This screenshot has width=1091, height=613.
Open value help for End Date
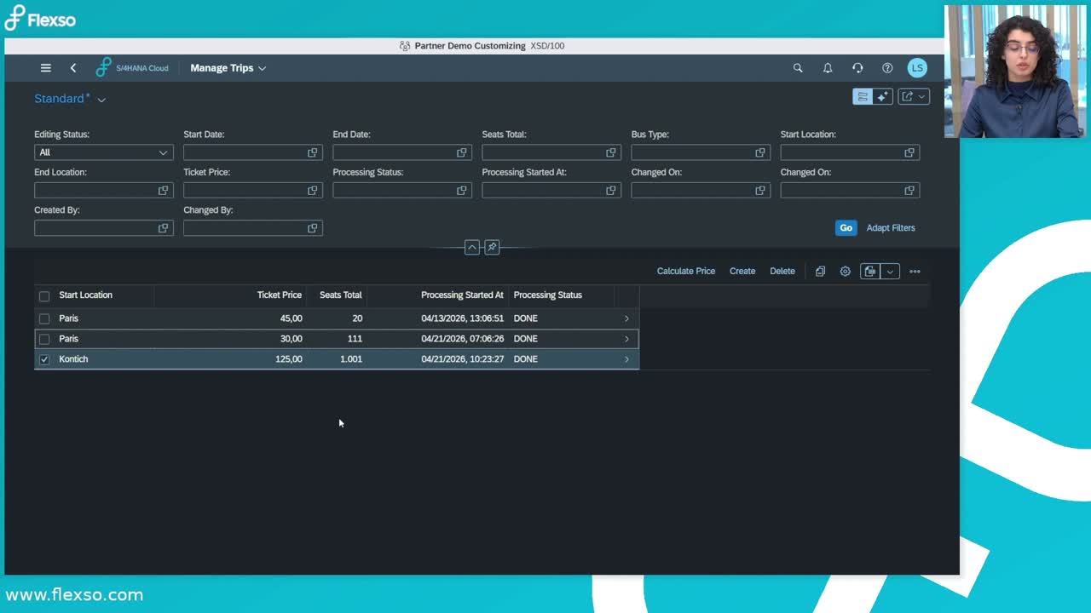(x=462, y=152)
